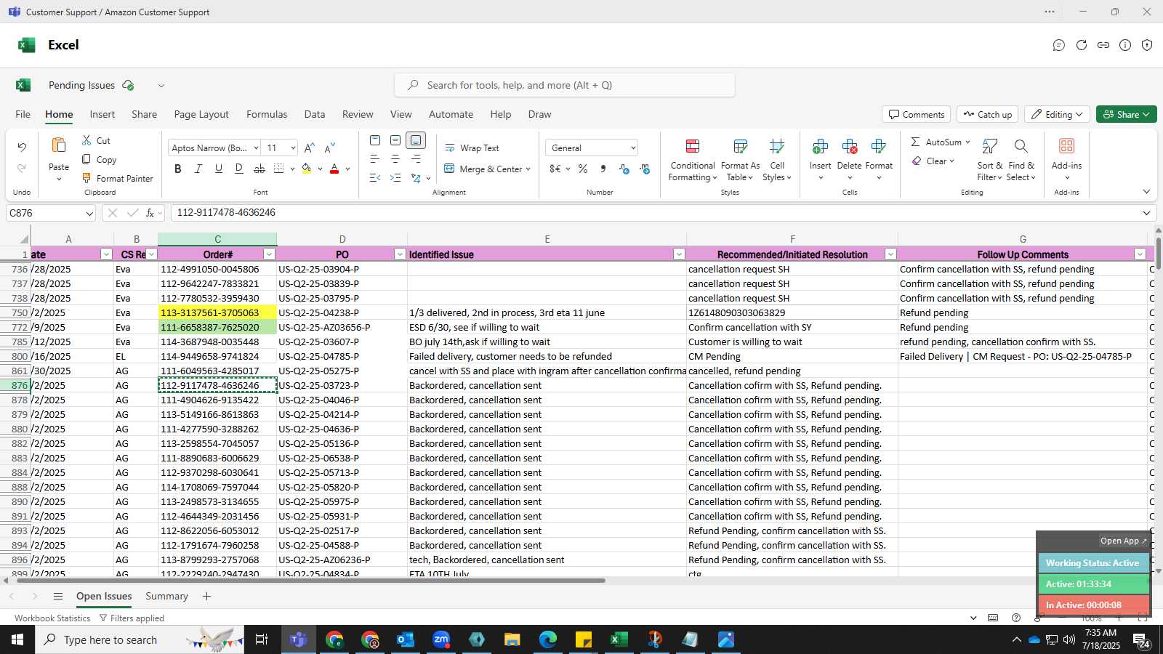The height and width of the screenshot is (654, 1163).
Task: Toggle underline formatting
Action: (x=219, y=169)
